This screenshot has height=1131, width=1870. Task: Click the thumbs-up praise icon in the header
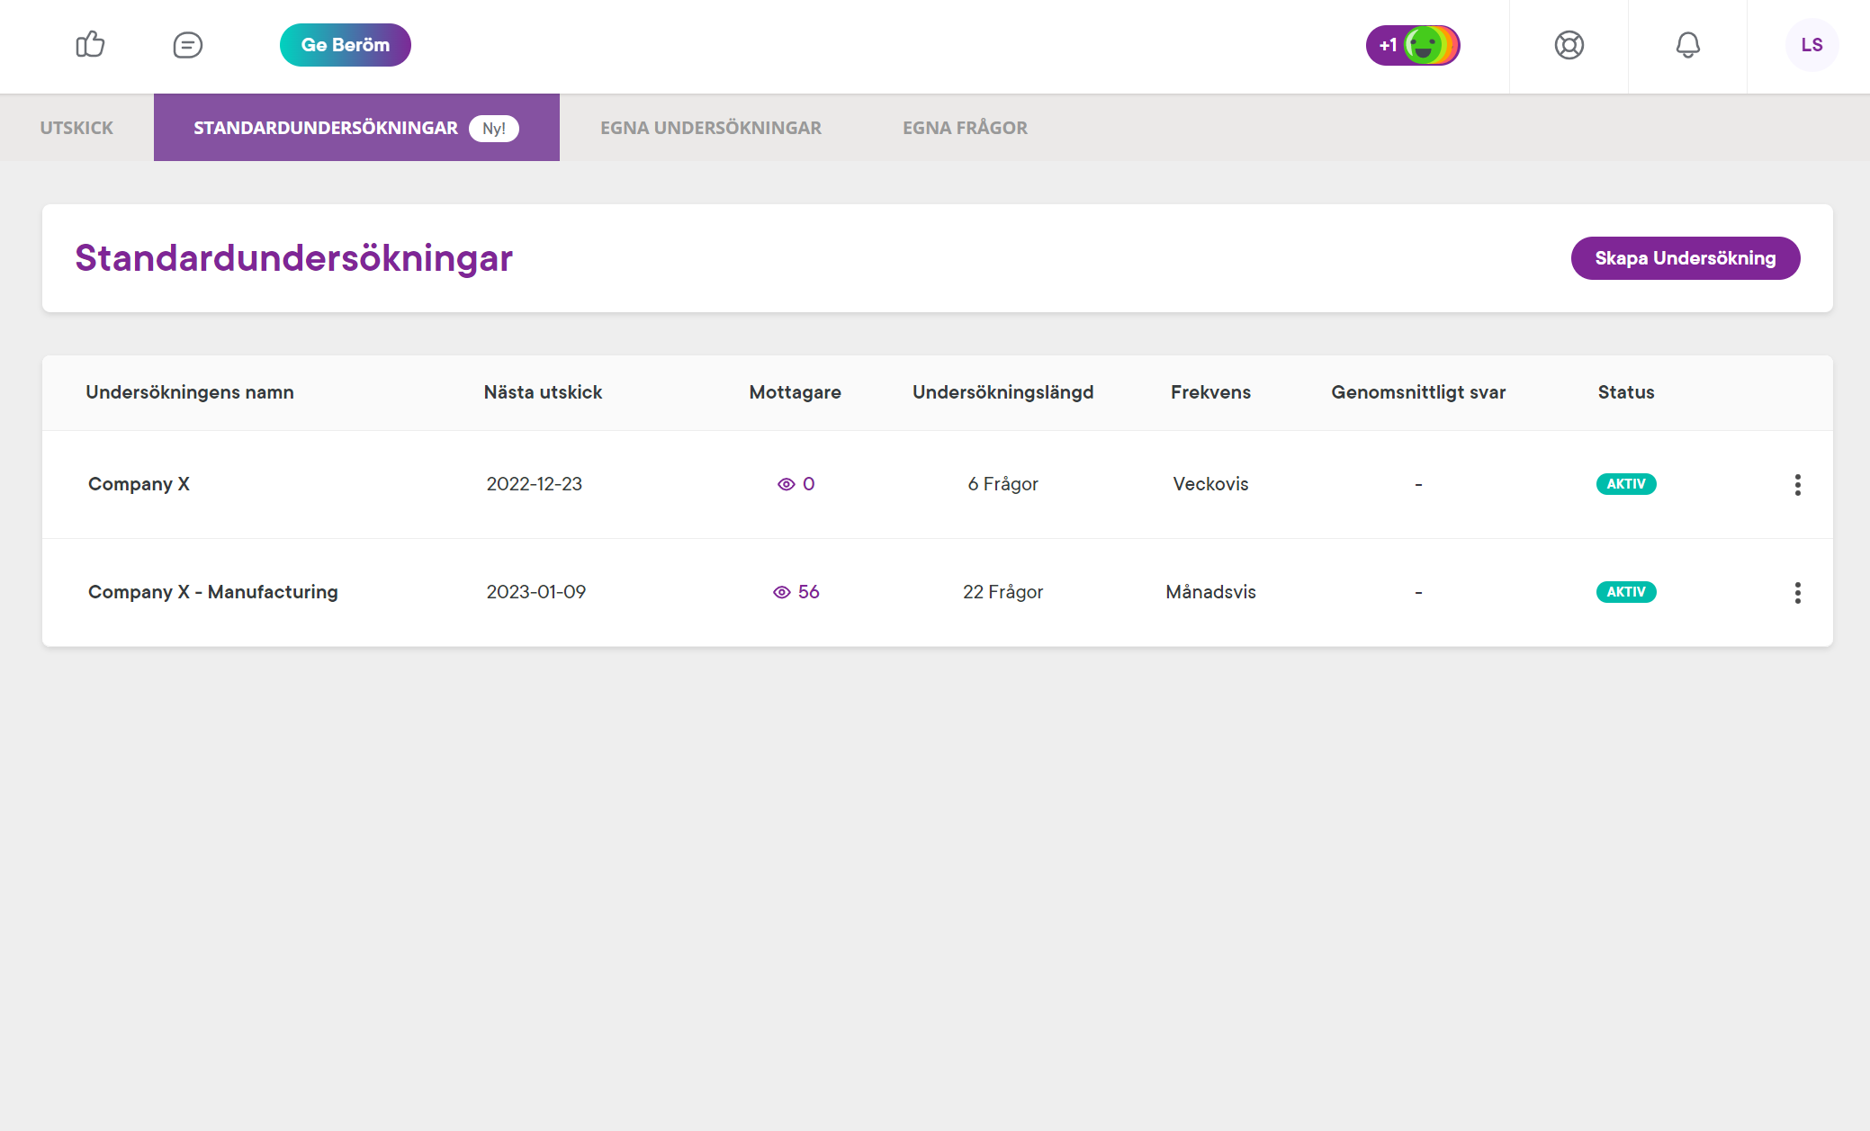(x=91, y=45)
